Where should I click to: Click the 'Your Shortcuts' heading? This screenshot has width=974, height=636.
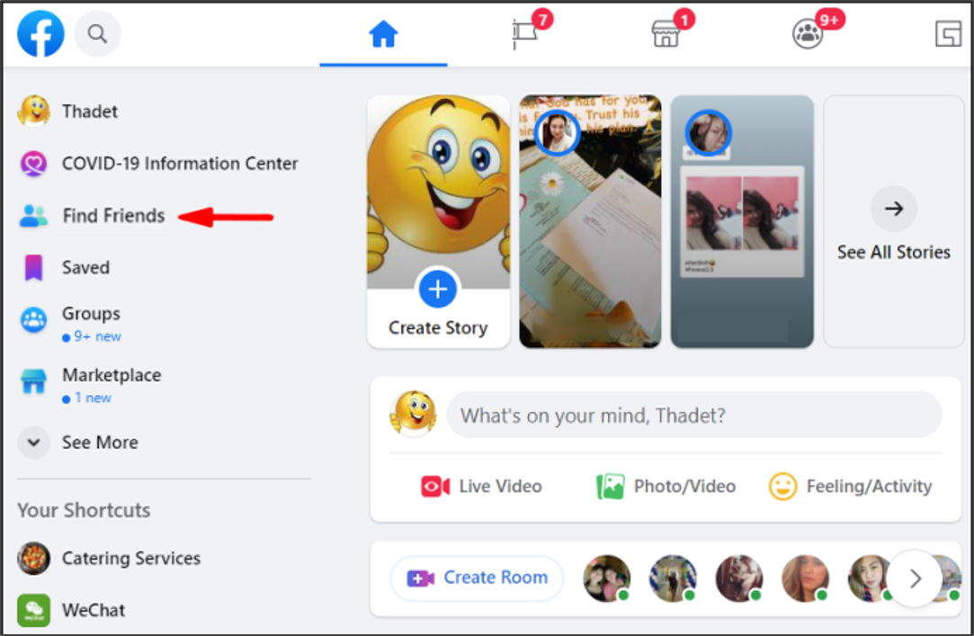pos(84,511)
